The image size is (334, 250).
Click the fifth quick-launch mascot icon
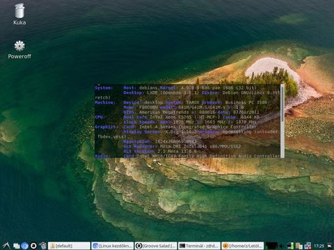click(42, 246)
